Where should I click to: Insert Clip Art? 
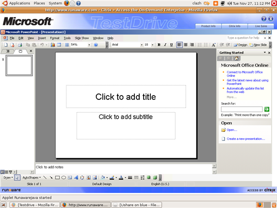[x=89, y=178]
